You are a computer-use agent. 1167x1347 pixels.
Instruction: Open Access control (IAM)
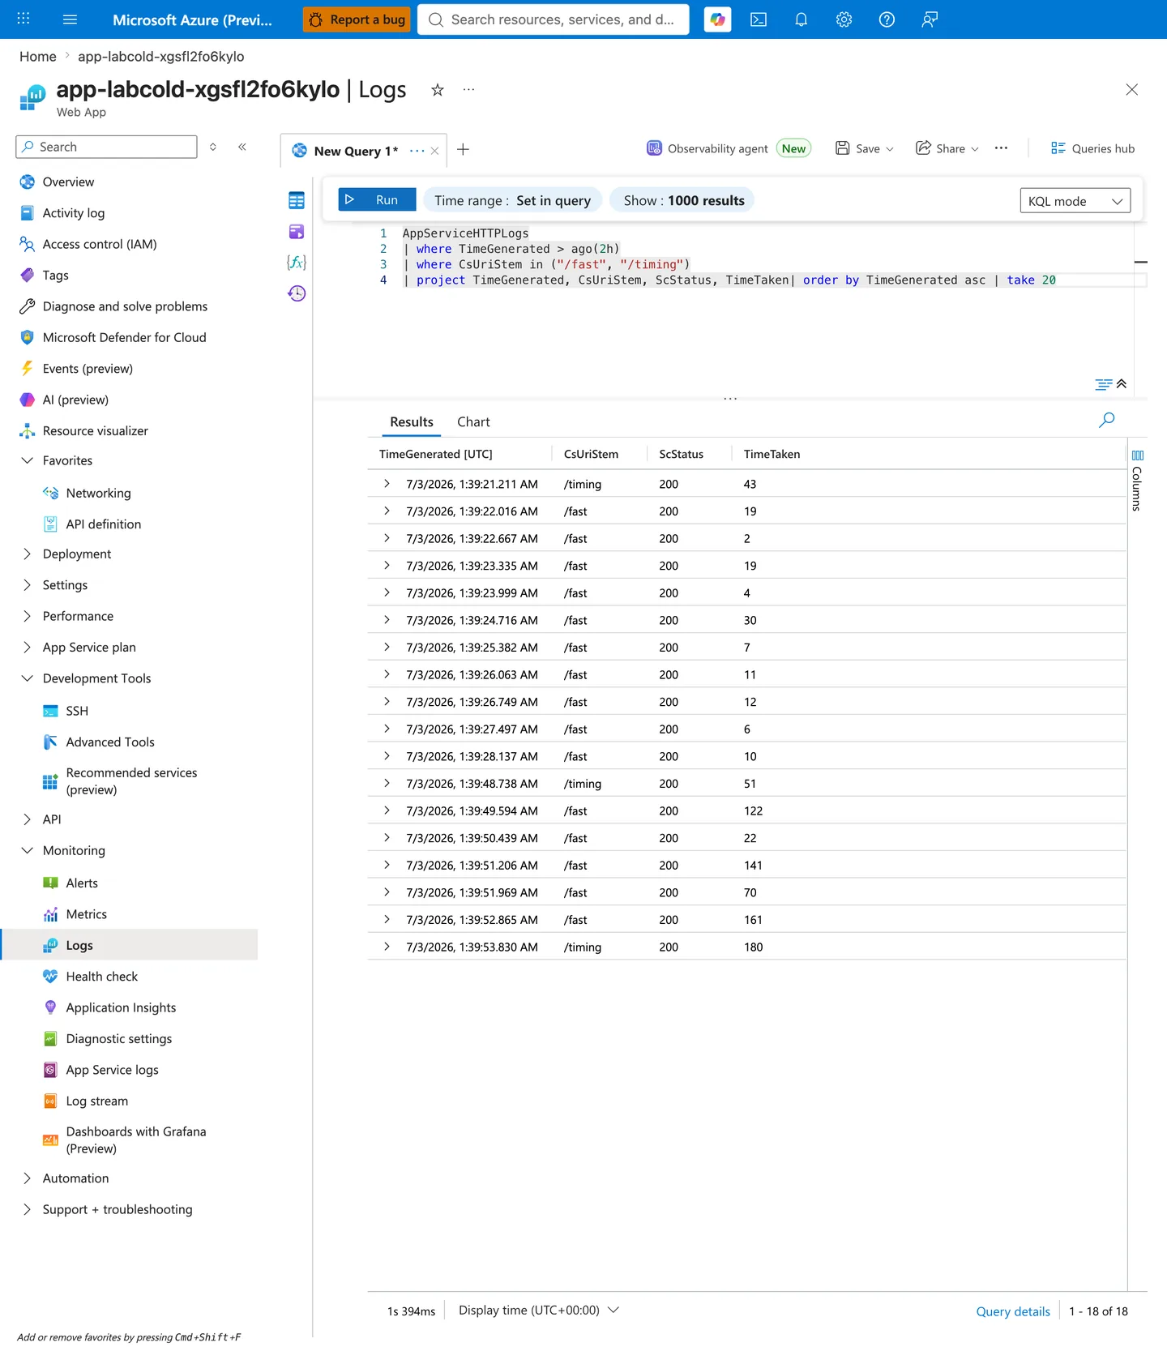(100, 244)
